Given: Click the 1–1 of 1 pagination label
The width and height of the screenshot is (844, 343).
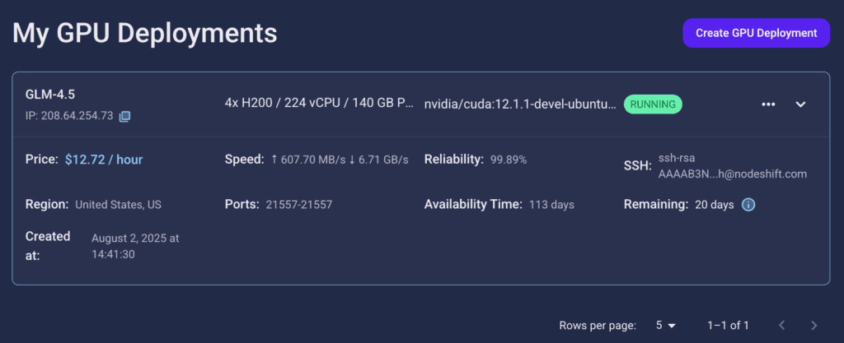Looking at the screenshot, I should click(728, 325).
